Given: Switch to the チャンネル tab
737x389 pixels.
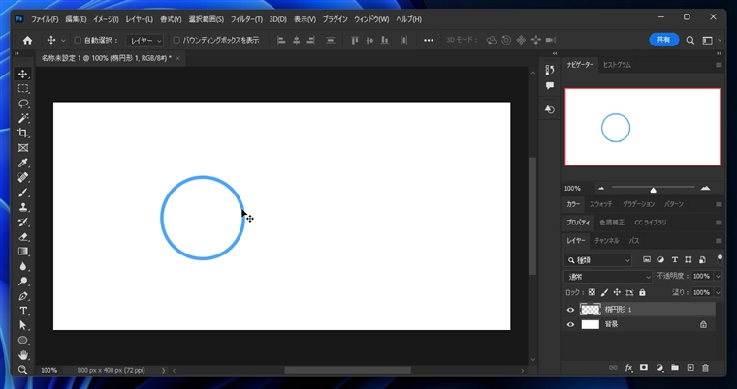Looking at the screenshot, I should [x=607, y=240].
